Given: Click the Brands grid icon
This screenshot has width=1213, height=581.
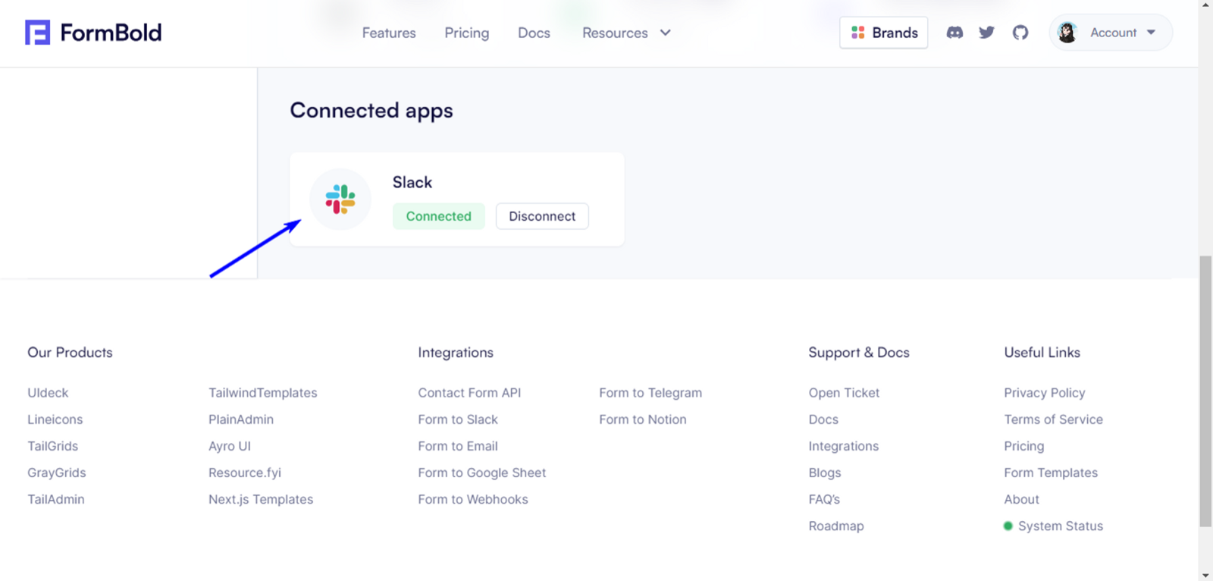Looking at the screenshot, I should click(x=858, y=33).
